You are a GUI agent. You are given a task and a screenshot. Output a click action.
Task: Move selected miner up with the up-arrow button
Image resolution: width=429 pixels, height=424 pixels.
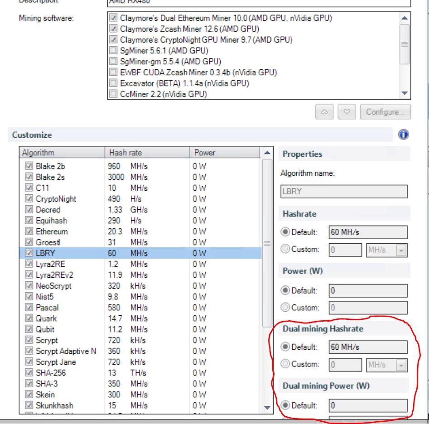pyautogui.click(x=324, y=112)
